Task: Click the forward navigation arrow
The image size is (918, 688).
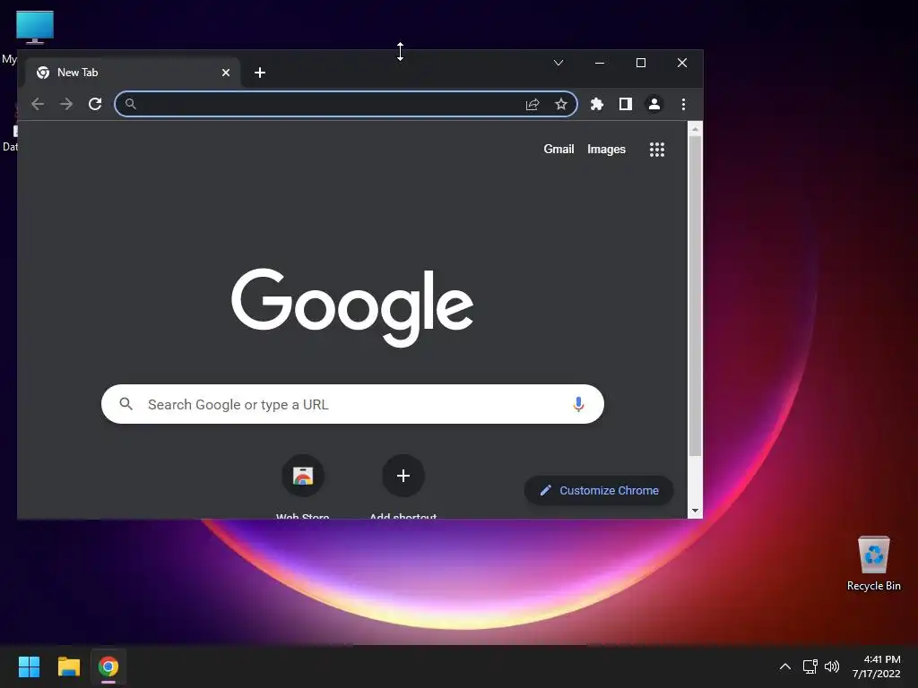Action: tap(66, 104)
